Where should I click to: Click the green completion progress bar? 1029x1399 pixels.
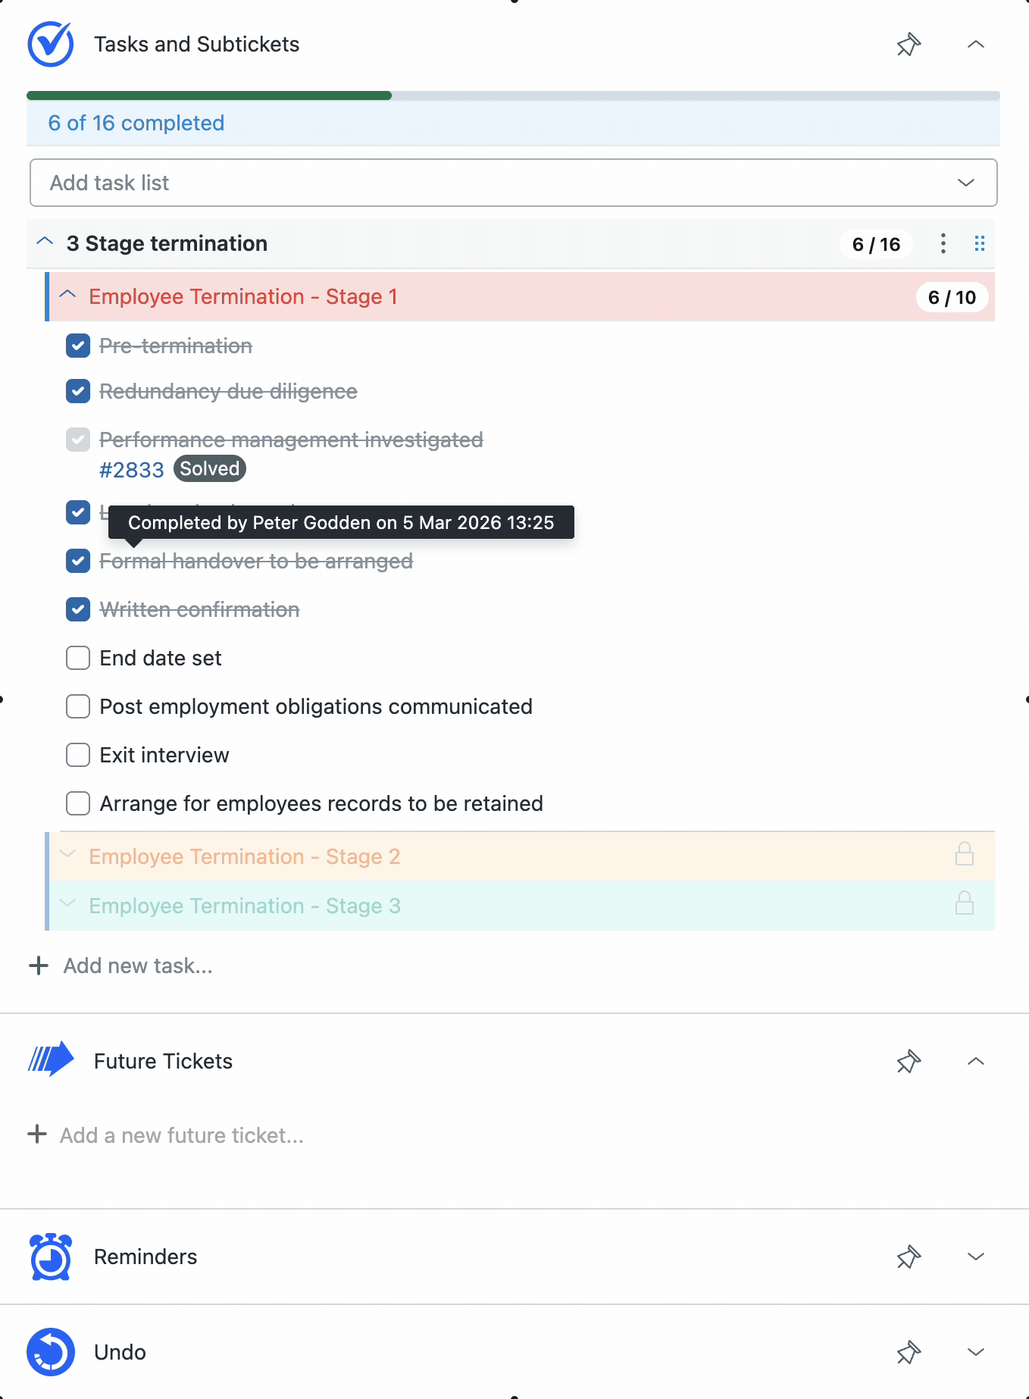pos(208,95)
